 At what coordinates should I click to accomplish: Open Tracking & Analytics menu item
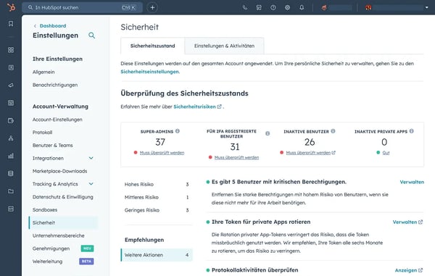[55, 184]
